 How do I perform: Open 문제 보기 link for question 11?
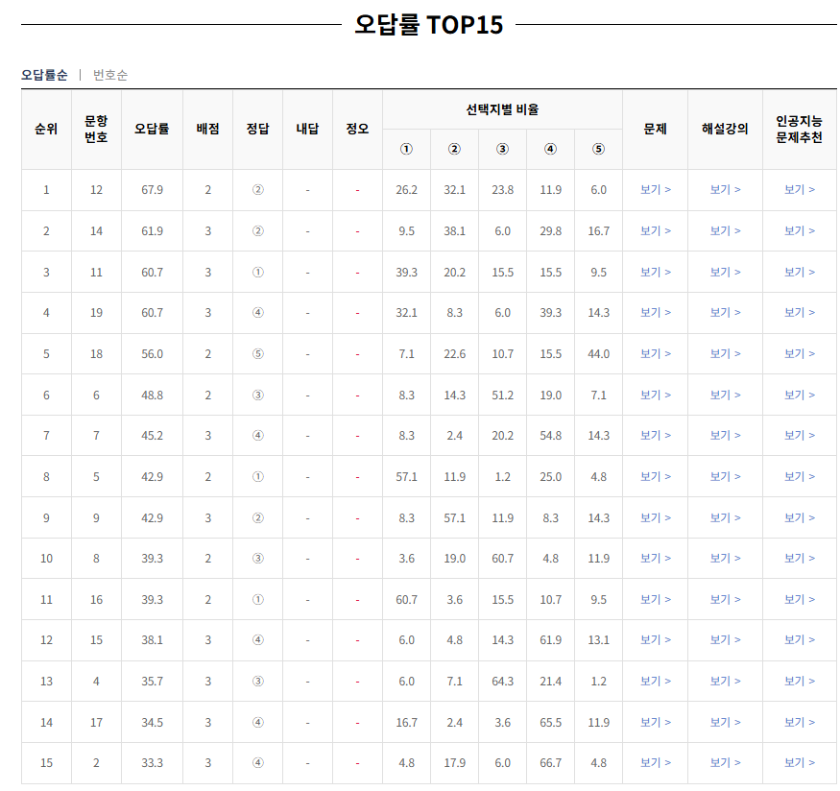pos(655,272)
